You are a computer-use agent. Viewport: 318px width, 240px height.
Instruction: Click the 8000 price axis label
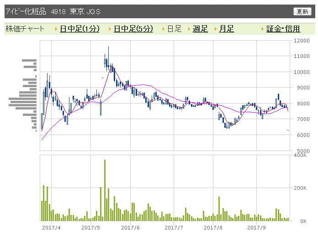pyautogui.click(x=303, y=104)
